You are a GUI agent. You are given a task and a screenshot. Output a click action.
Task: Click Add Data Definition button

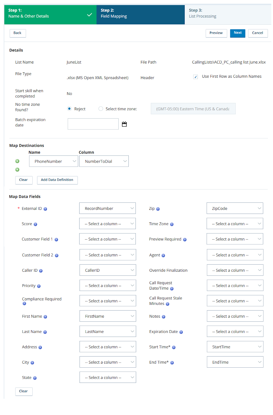pyautogui.click(x=57, y=180)
